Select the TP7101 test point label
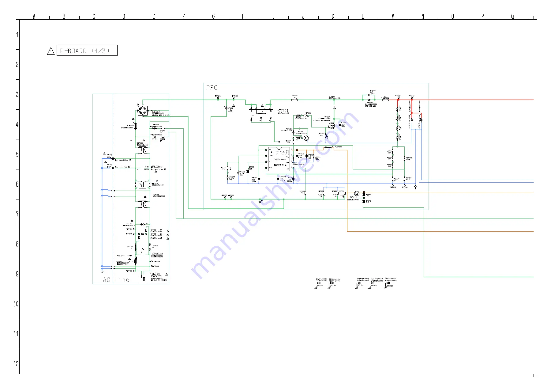 point(156,266)
